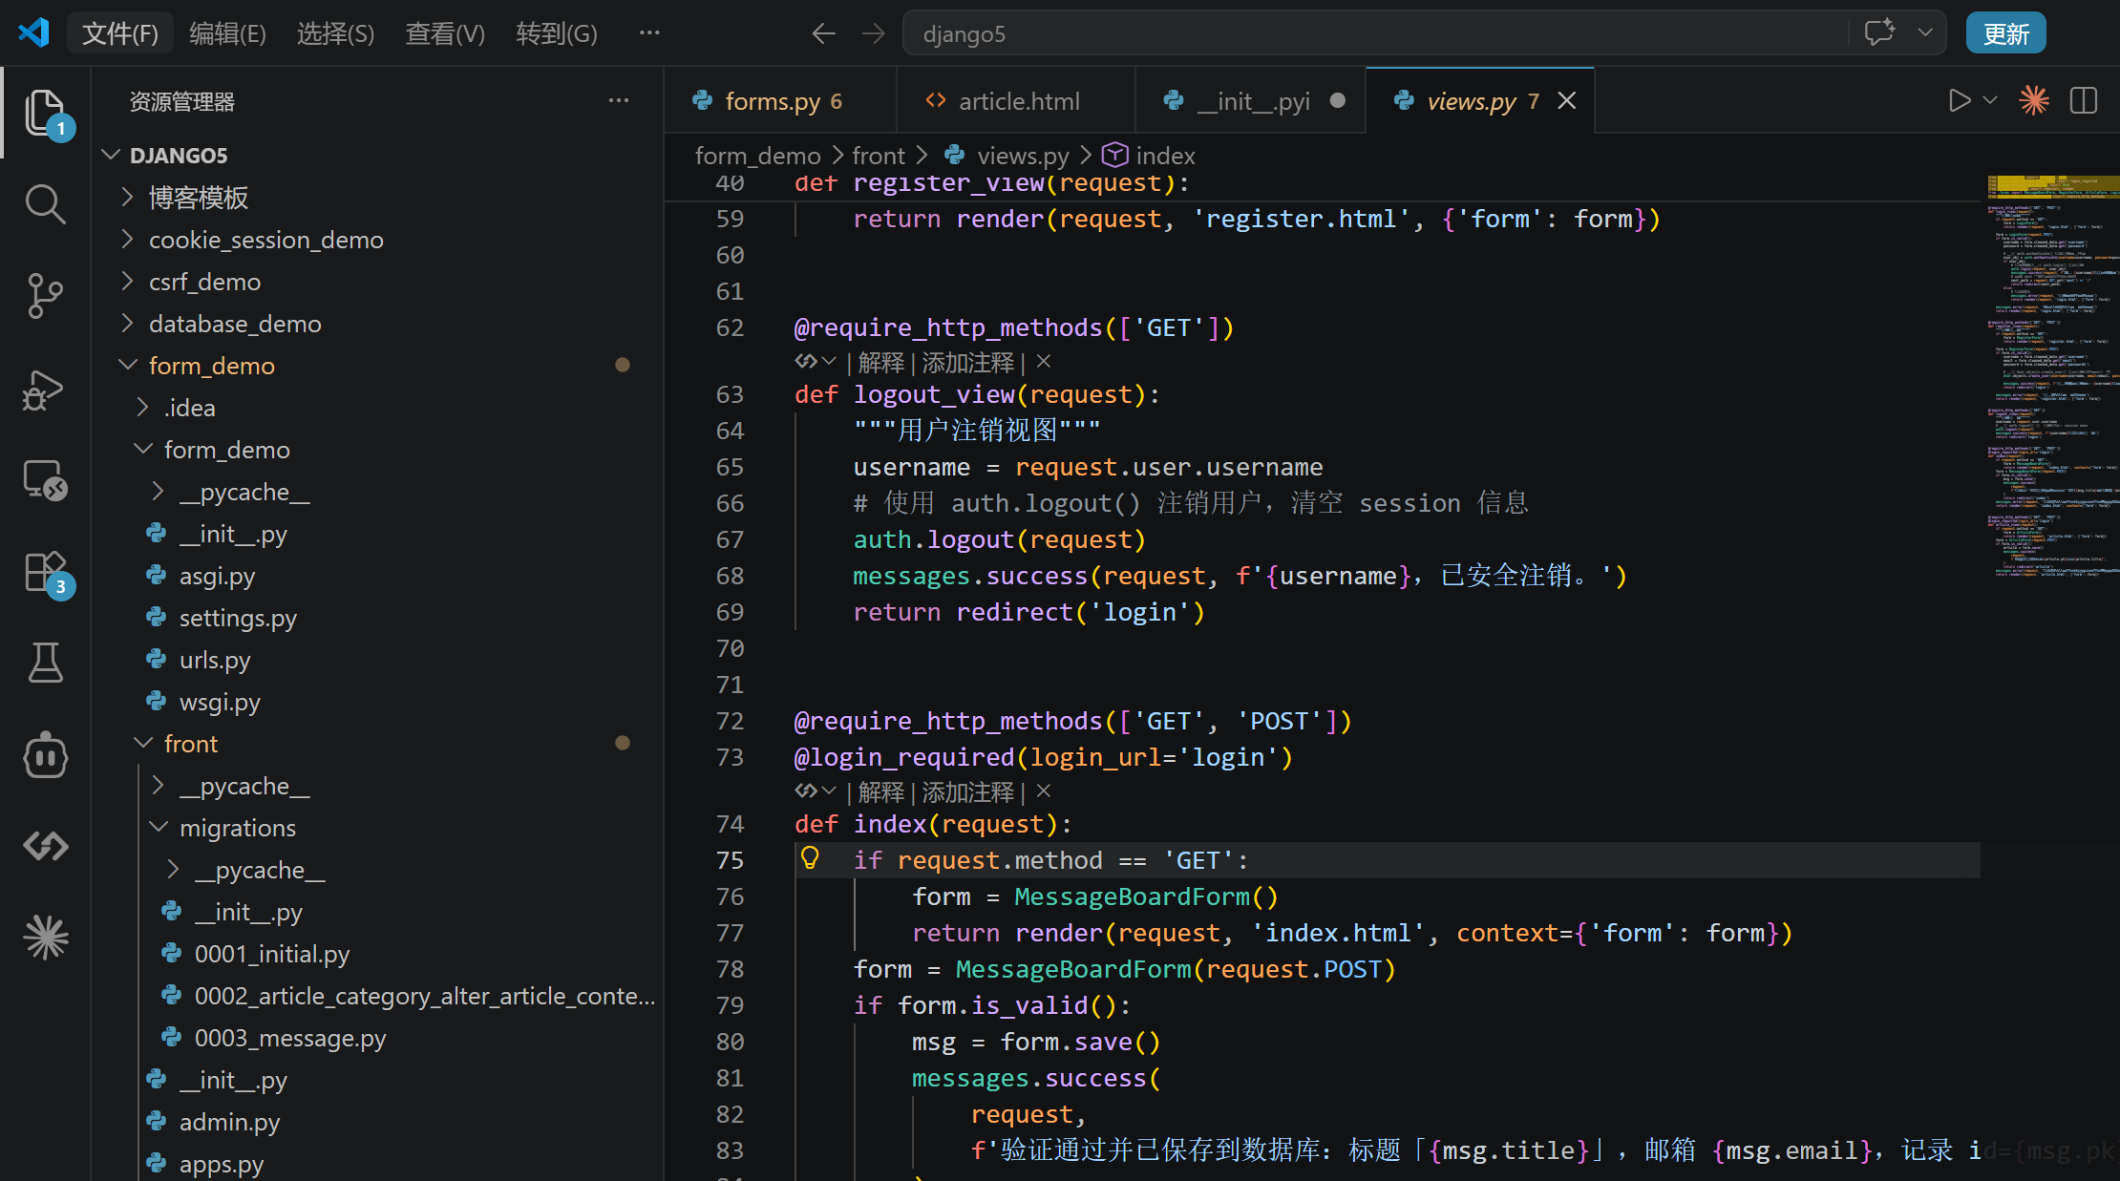Click the 更新 update button
This screenshot has height=1181, width=2120.
[x=2005, y=33]
